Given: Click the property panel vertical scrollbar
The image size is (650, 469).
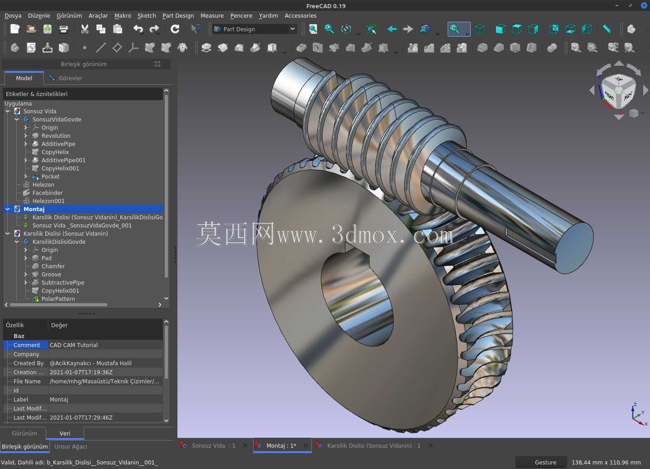Looking at the screenshot, I should tap(166, 352).
